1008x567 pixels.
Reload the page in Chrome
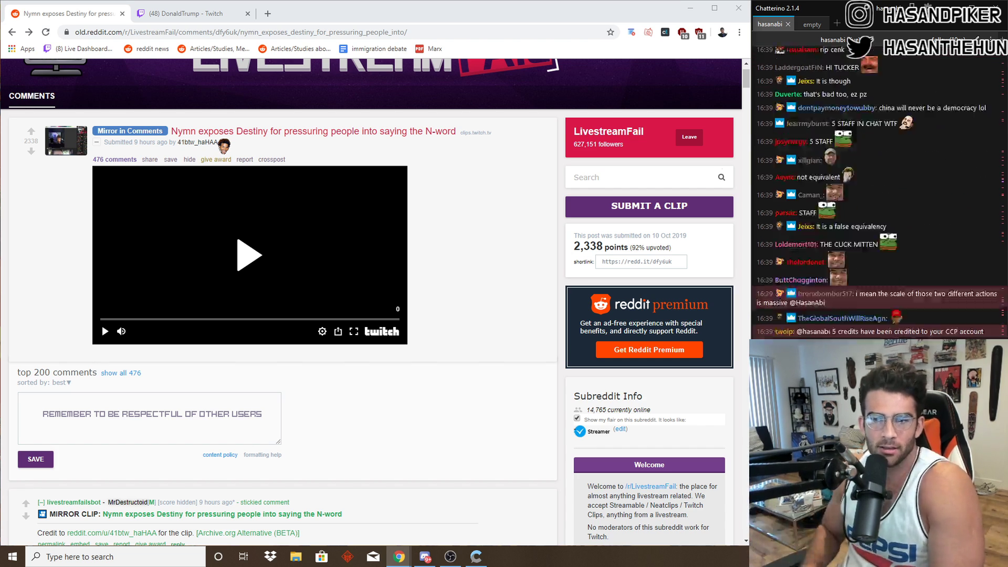click(x=45, y=32)
